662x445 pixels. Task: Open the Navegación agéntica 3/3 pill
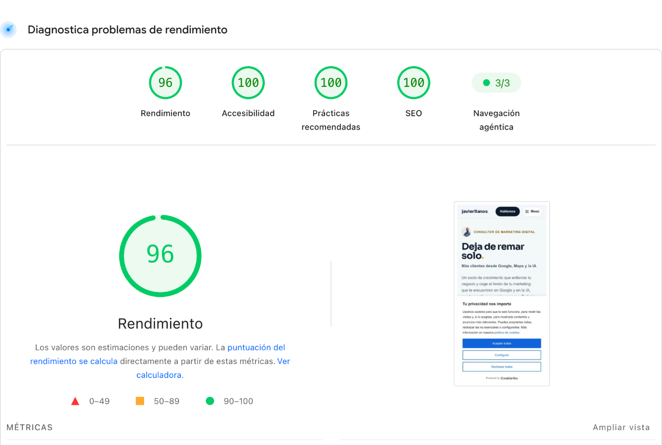pyautogui.click(x=496, y=83)
